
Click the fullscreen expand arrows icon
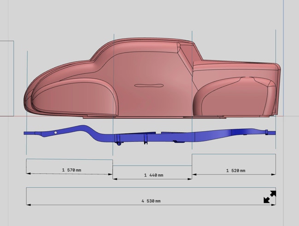click(270, 197)
